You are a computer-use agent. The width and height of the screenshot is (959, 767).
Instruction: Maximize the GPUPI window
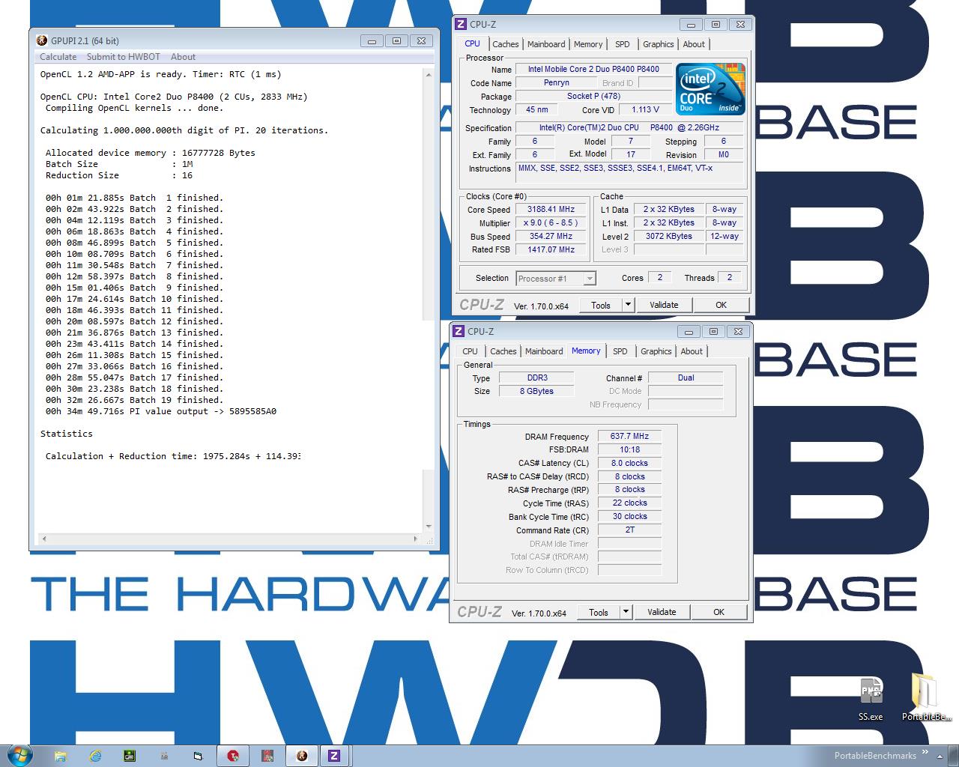point(396,41)
